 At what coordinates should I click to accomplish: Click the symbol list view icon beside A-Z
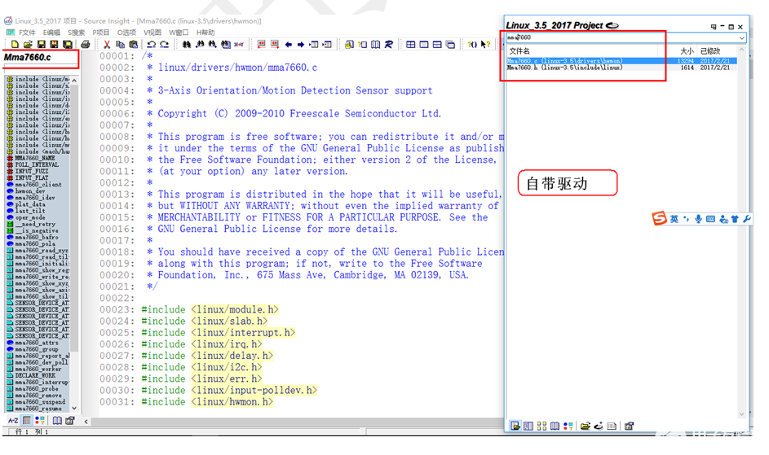pyautogui.click(x=26, y=420)
